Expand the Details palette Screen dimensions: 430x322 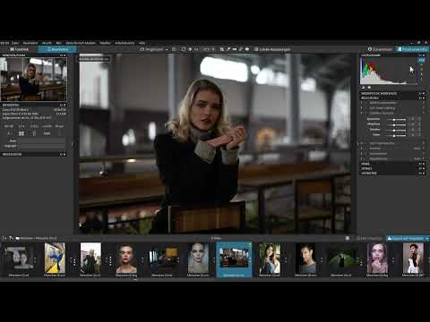392,168
